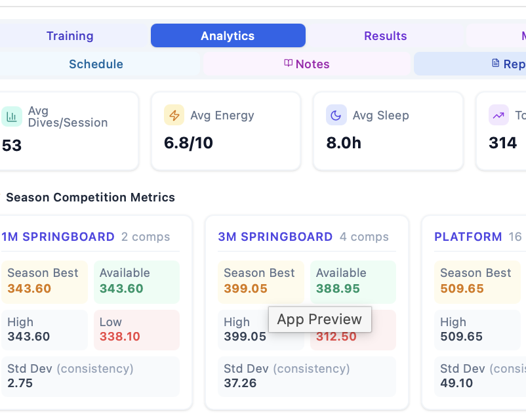The width and height of the screenshot is (526, 418).
Task: Open the Results tab
Action: [x=386, y=35]
